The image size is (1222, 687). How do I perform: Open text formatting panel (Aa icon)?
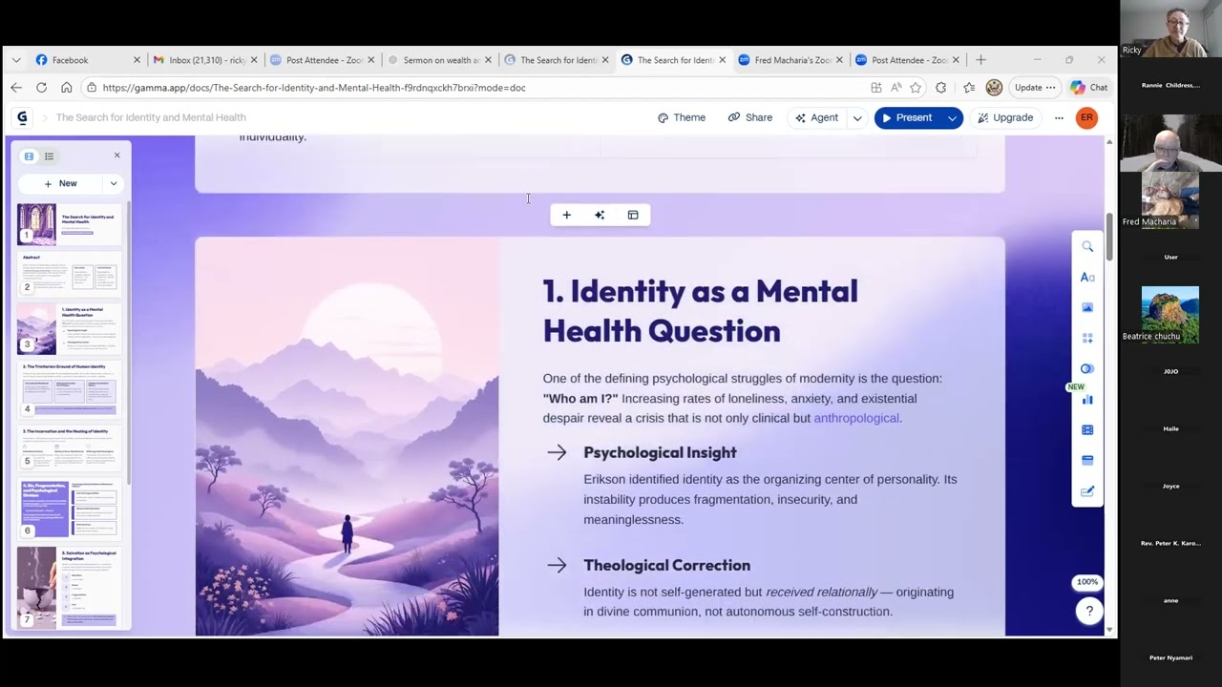tap(1087, 278)
